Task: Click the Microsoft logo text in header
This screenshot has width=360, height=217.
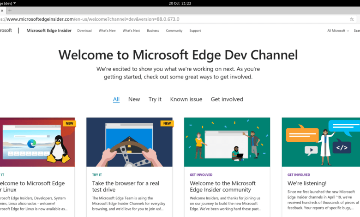Action: 6,30
